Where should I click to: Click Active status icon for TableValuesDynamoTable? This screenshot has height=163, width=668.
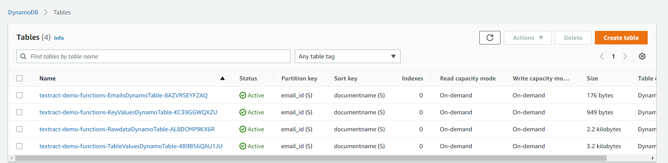243,146
